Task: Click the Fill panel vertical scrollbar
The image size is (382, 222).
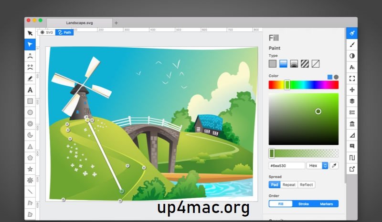Action: point(345,106)
